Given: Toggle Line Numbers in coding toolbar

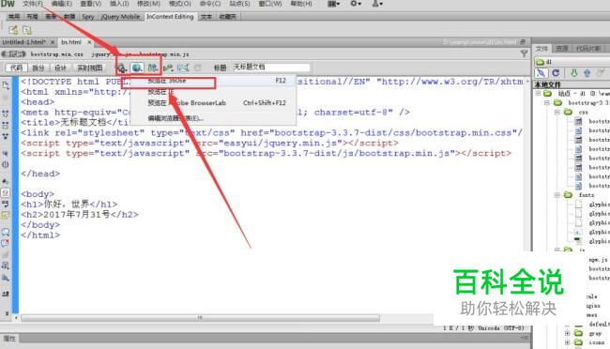Looking at the screenshot, I should (6, 181).
